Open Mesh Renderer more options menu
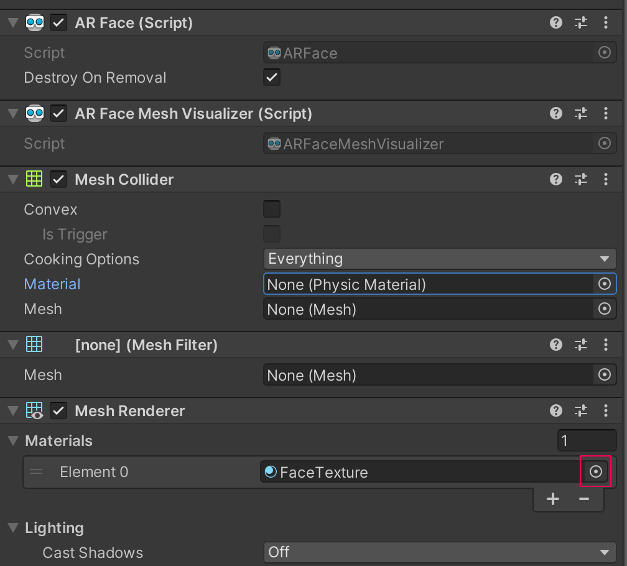Viewport: 627px width, 566px height. [606, 411]
